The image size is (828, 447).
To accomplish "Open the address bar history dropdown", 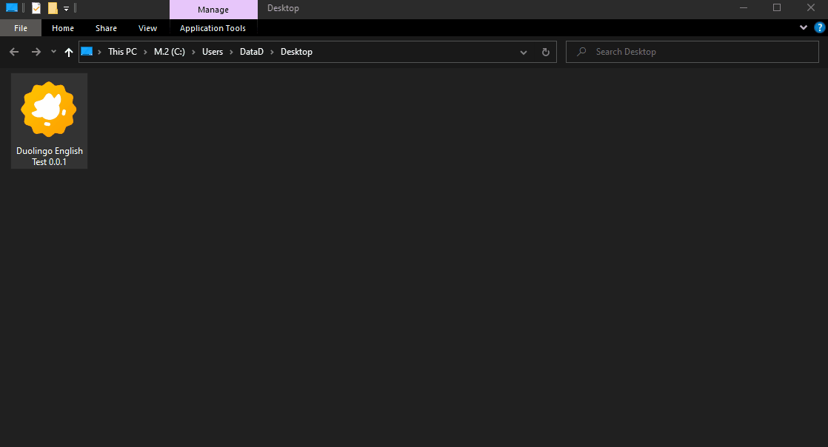I will point(524,52).
